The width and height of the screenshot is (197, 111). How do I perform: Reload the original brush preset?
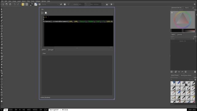pyautogui.click(x=68, y=4)
